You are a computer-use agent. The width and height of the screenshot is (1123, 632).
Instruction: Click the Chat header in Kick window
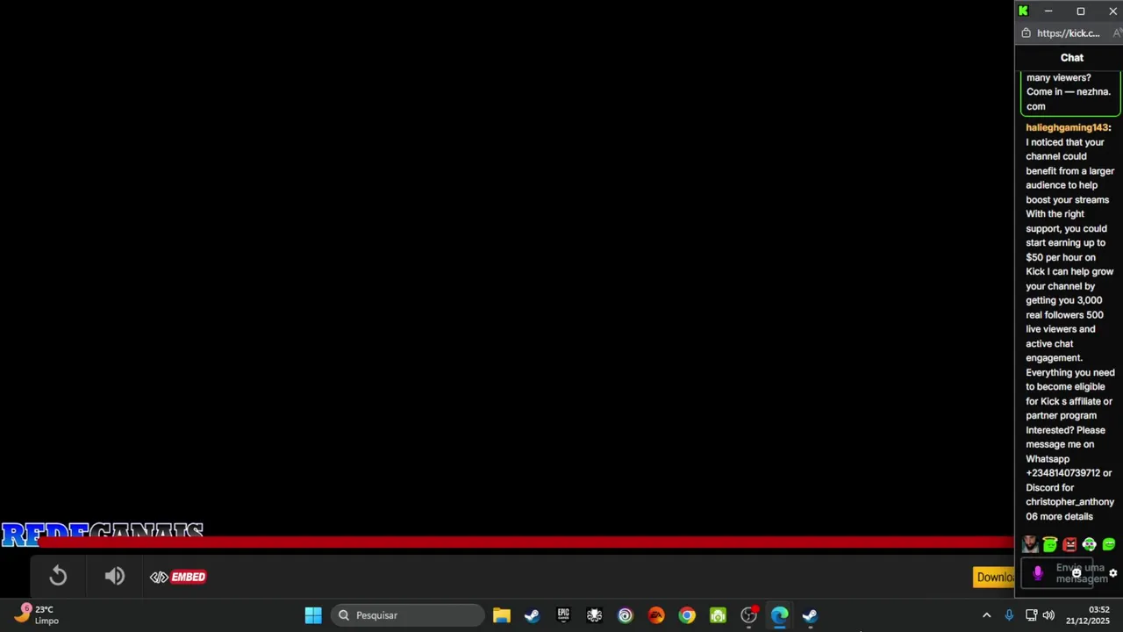[1072, 57]
